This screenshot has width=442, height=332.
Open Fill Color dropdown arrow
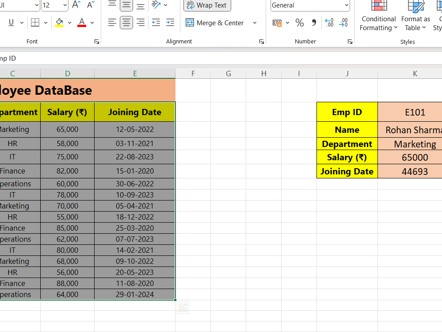pyautogui.click(x=70, y=23)
